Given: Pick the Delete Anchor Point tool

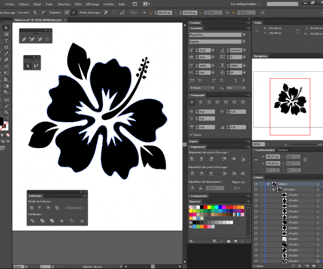Looking at the screenshot, I should tap(40, 39).
